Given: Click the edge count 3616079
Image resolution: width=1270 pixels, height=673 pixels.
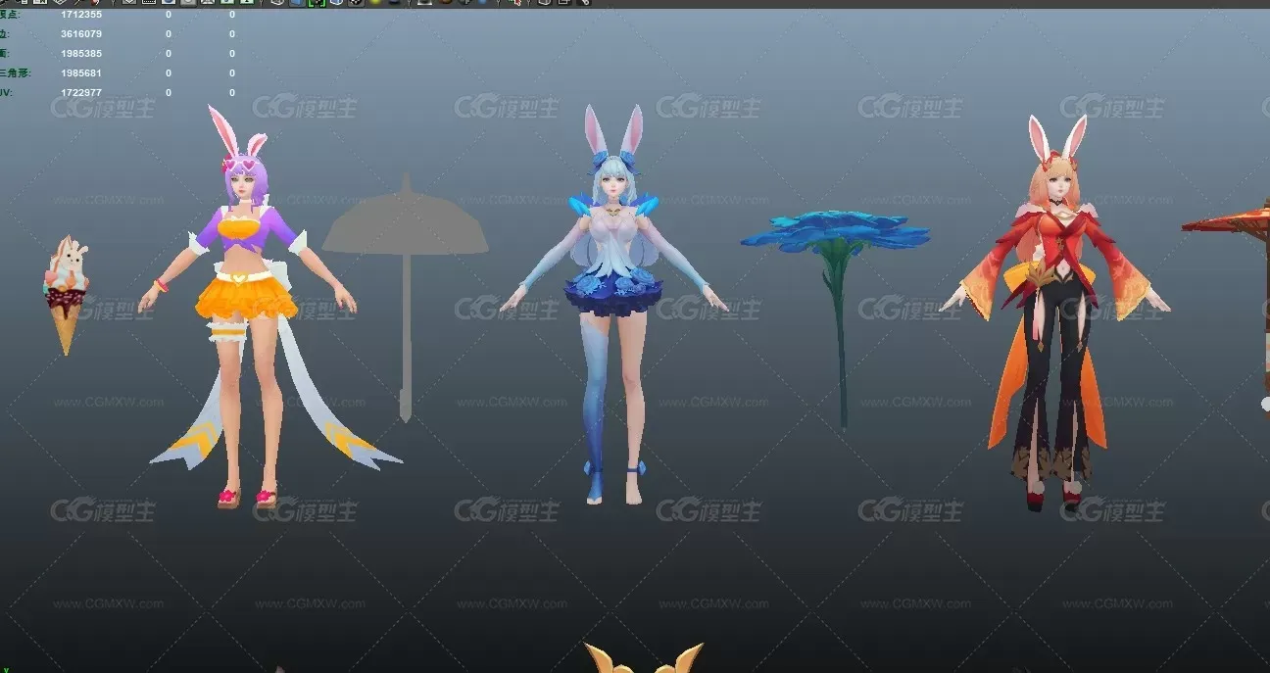Looking at the screenshot, I should (81, 34).
